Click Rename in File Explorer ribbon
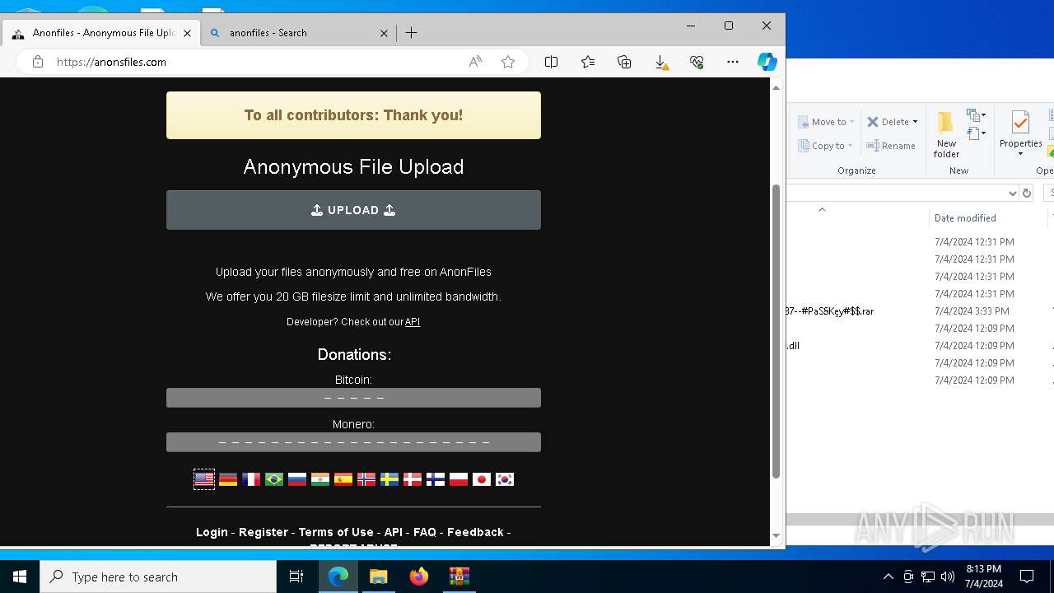This screenshot has width=1054, height=593. (891, 146)
